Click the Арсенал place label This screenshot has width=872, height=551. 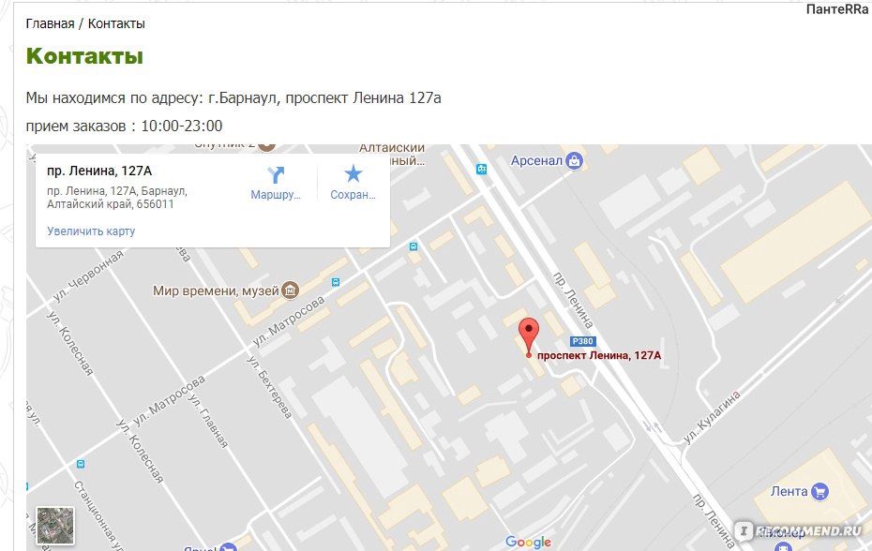(536, 160)
